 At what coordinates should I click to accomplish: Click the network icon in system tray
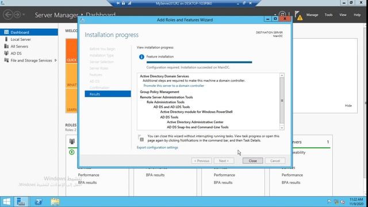[336, 202]
